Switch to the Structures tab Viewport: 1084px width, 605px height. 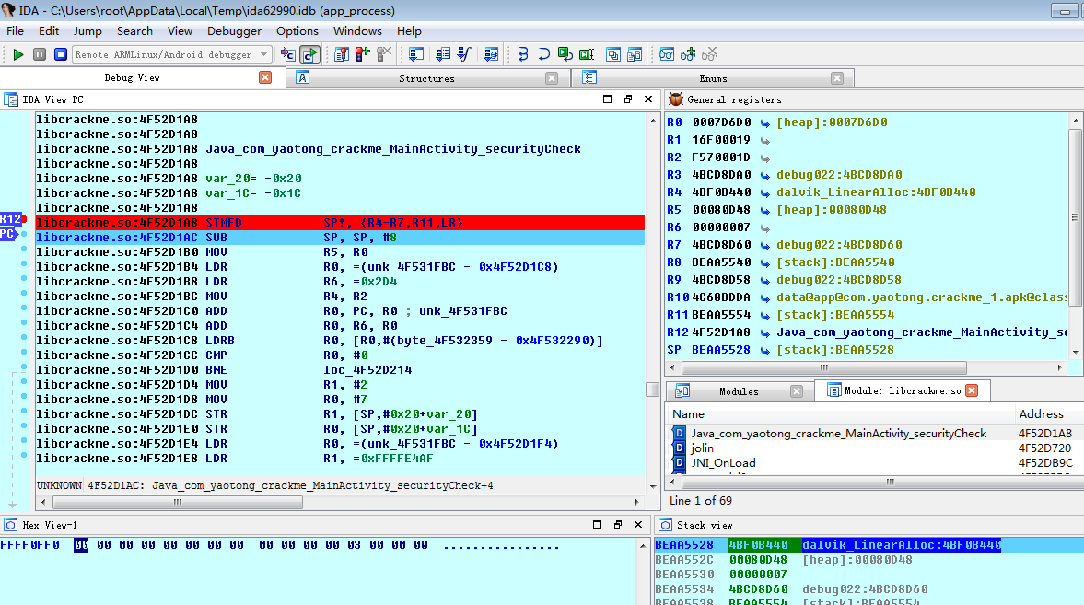(425, 78)
